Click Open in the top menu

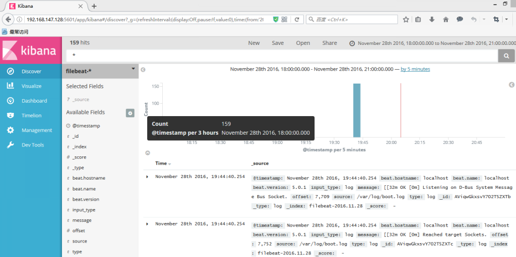pos(303,43)
